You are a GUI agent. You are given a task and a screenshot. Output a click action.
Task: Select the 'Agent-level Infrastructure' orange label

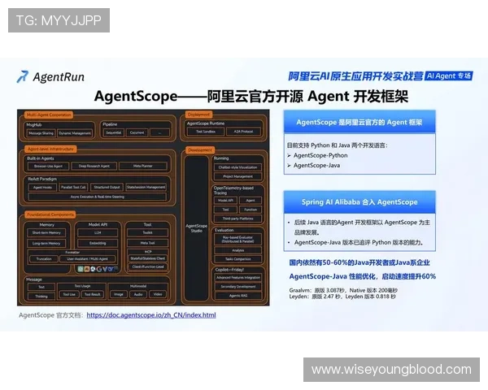(x=50, y=149)
